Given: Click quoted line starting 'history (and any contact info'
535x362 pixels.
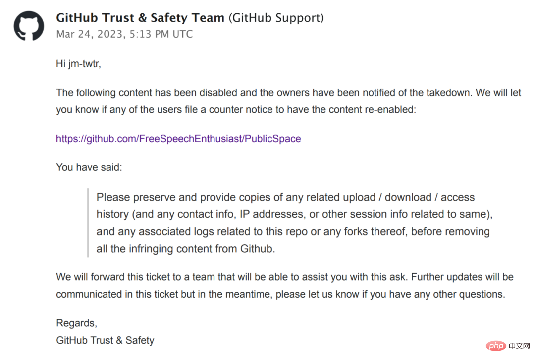Looking at the screenshot, I should (294, 214).
